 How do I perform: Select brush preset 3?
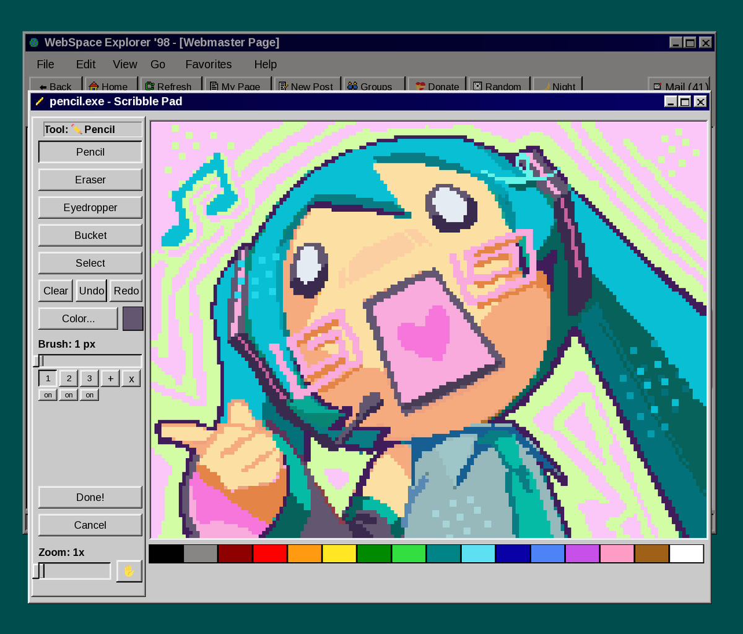(89, 378)
